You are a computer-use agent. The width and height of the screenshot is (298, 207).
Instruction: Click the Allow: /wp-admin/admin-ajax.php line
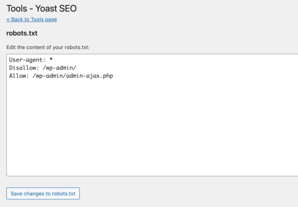(61, 76)
